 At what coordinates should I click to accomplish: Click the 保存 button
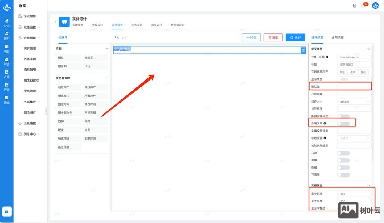[295, 38]
